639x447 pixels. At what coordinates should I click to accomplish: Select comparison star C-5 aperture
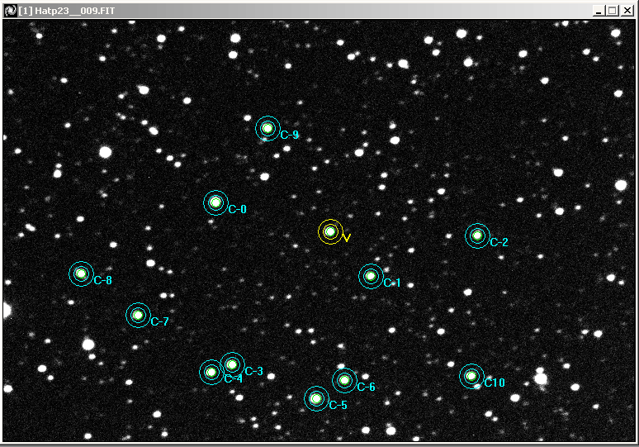316,398
